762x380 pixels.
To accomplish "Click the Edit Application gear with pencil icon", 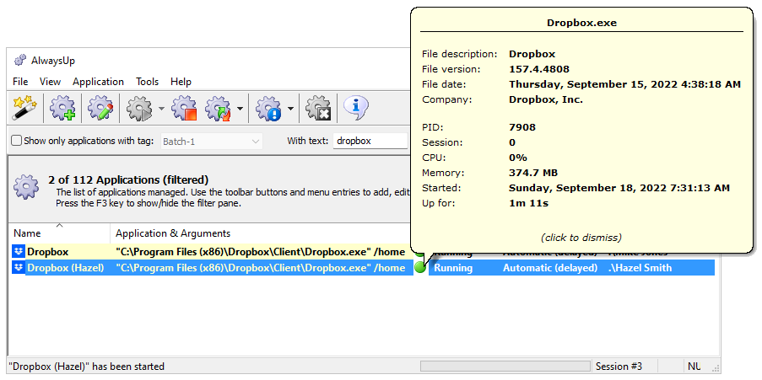I will coord(100,107).
